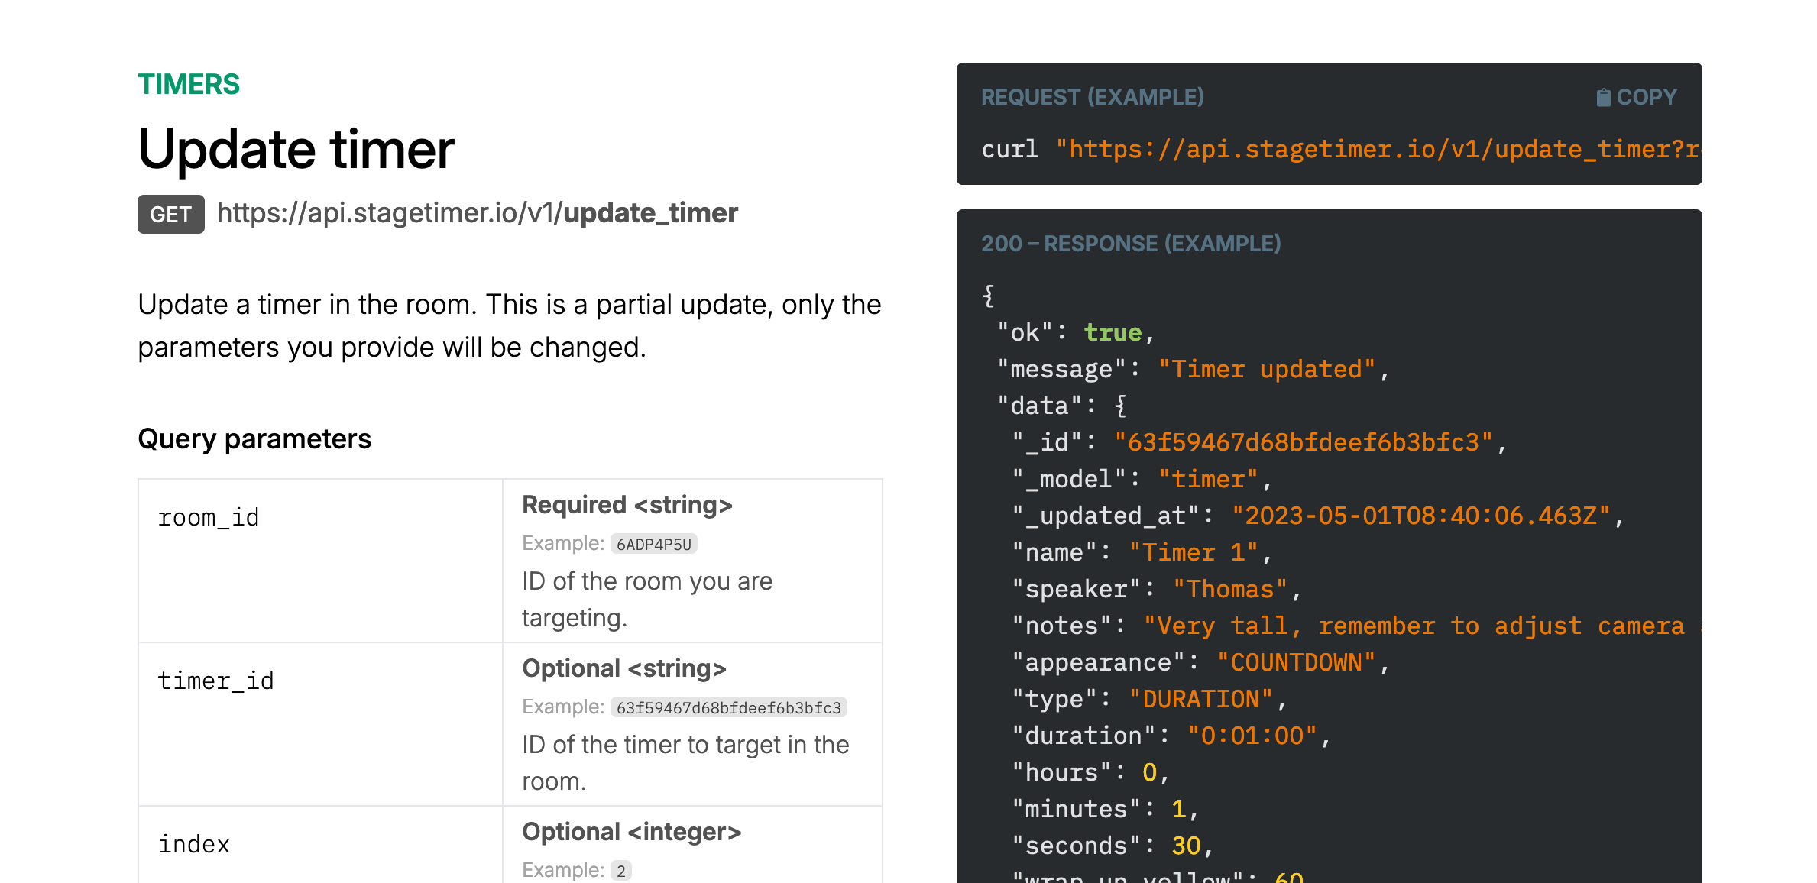This screenshot has width=1817, height=883.
Task: Click the room_id example value 6ADP4P5U
Action: tap(653, 544)
